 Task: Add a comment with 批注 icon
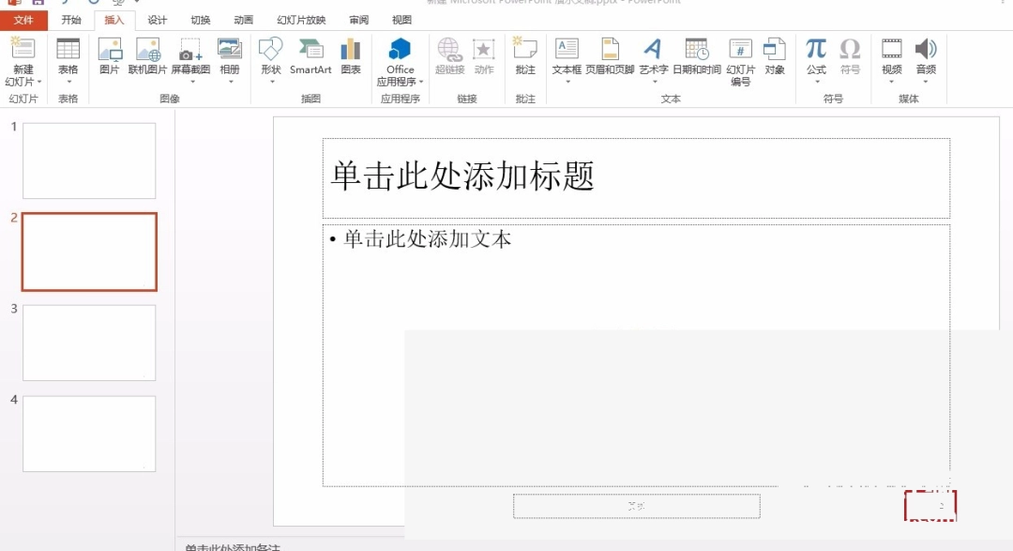click(525, 49)
